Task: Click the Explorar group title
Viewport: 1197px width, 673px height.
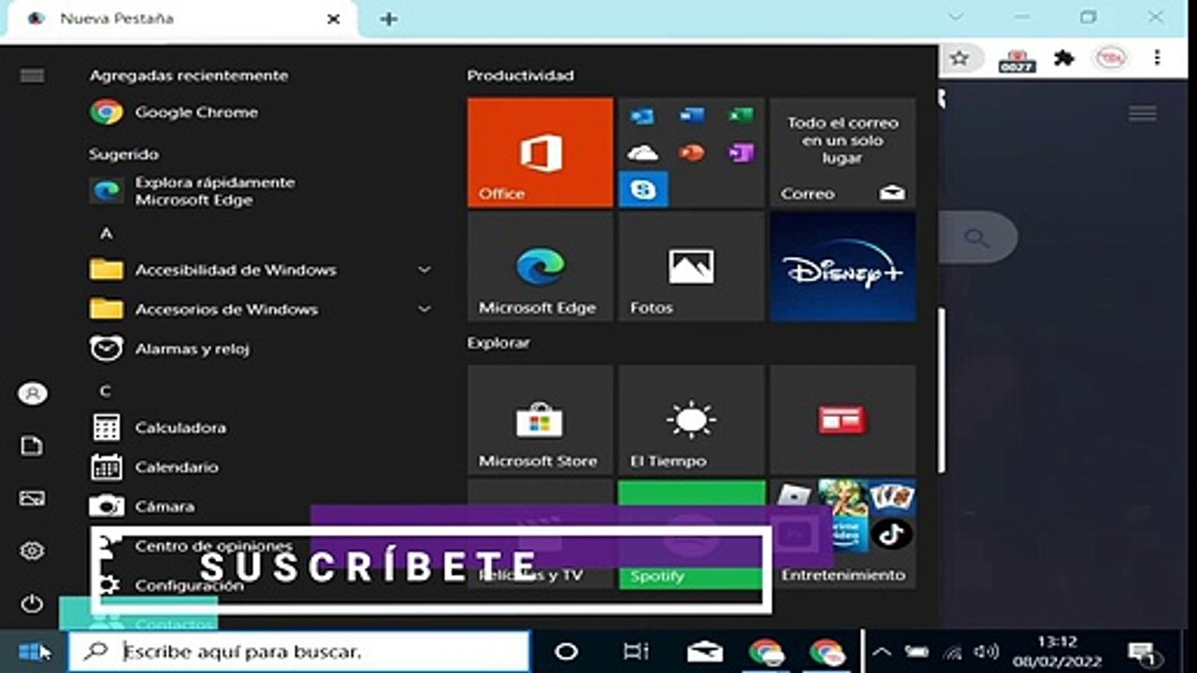Action: click(498, 343)
